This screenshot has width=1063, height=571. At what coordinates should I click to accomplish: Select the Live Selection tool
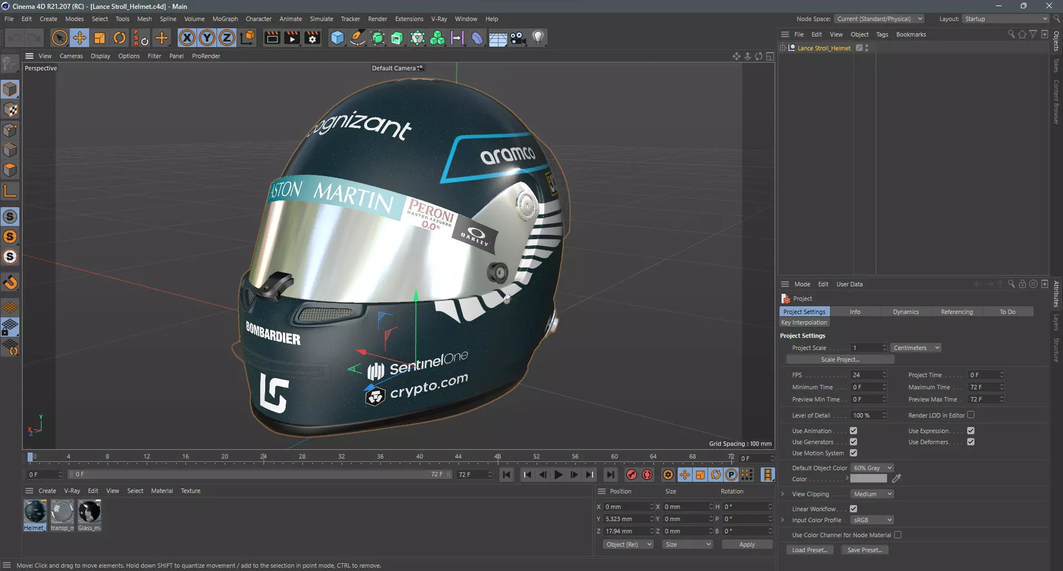[x=59, y=38]
